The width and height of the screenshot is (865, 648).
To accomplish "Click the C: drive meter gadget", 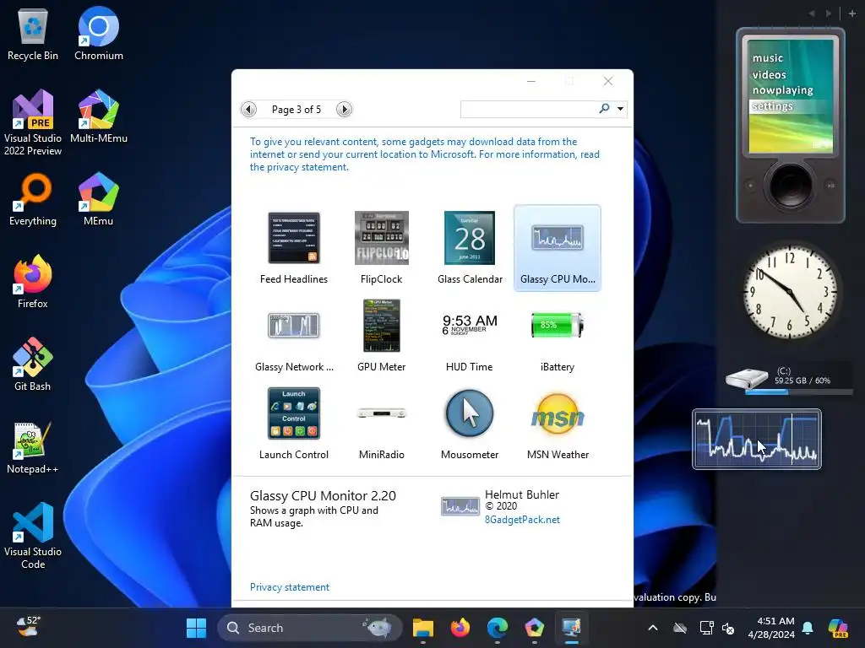I will tap(789, 379).
